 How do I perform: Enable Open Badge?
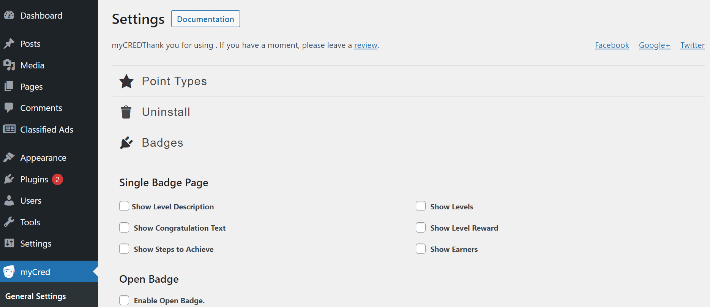click(x=124, y=300)
